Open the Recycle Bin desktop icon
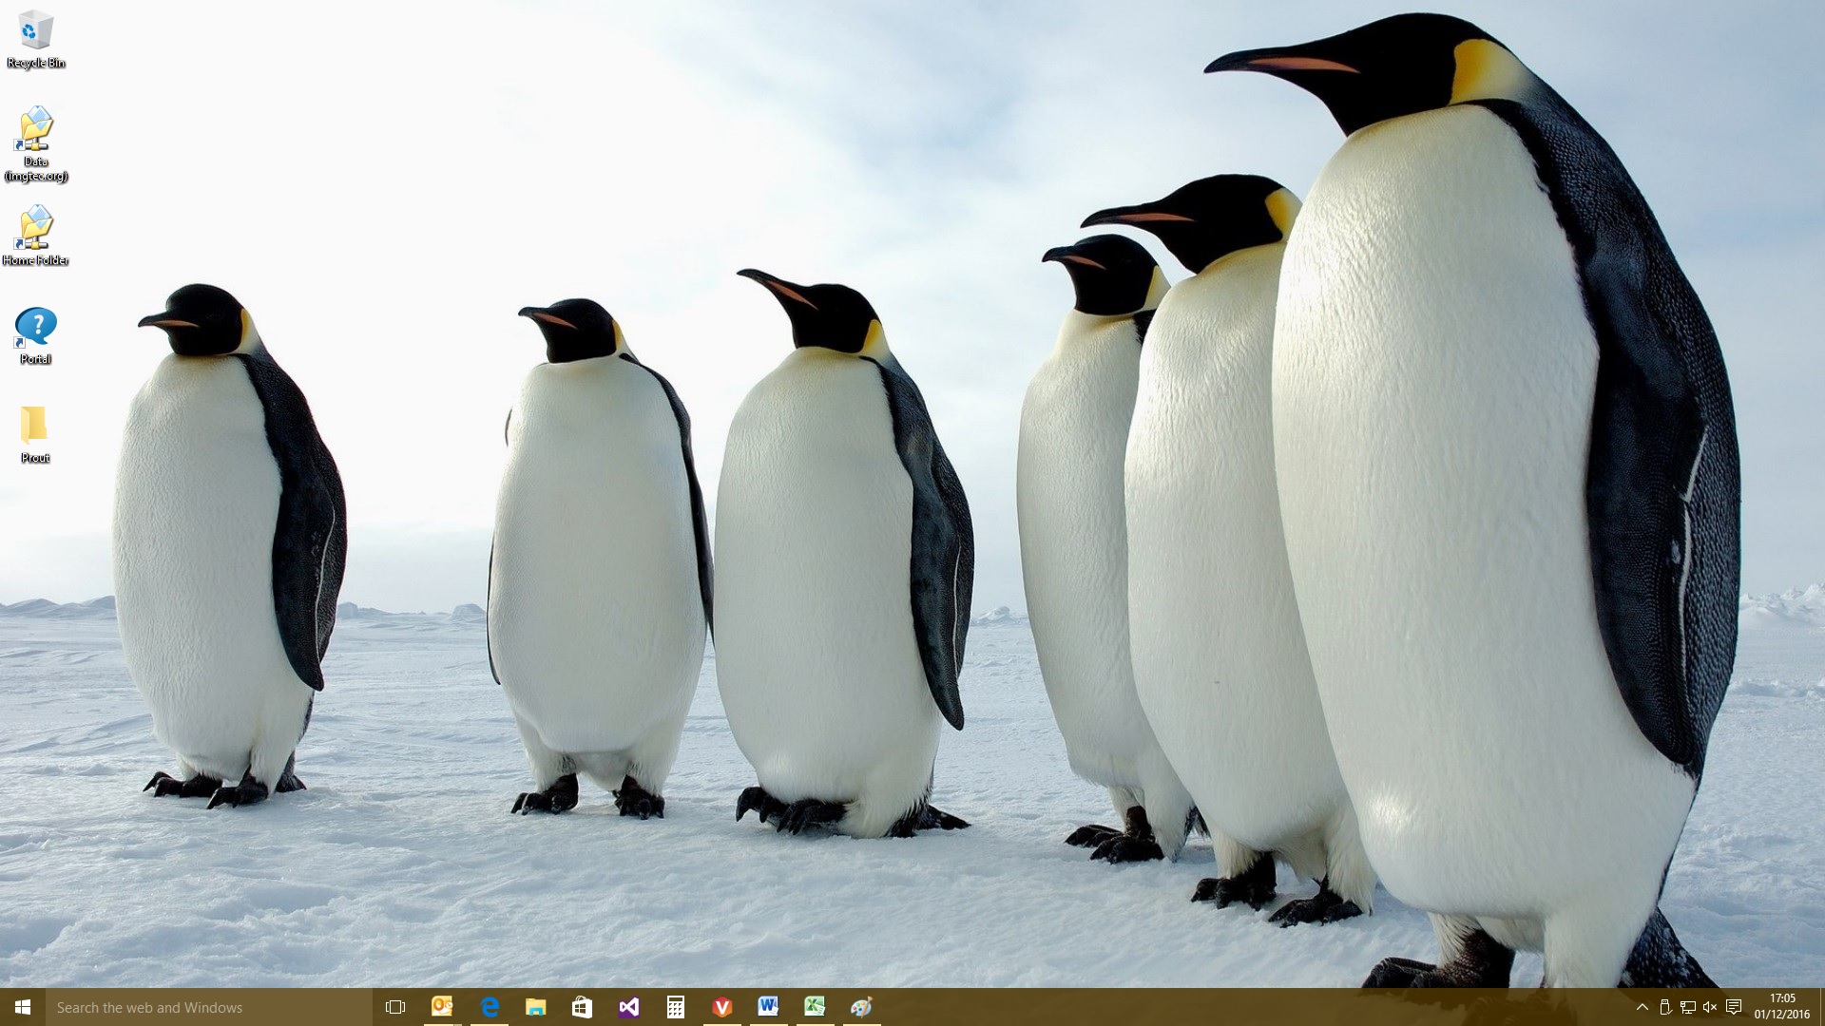 (x=35, y=32)
